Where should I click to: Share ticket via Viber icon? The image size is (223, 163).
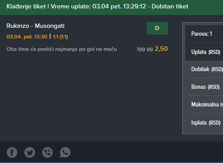(47, 152)
